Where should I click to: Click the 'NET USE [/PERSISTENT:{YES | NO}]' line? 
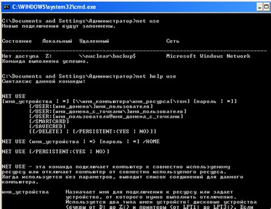coord(55,152)
